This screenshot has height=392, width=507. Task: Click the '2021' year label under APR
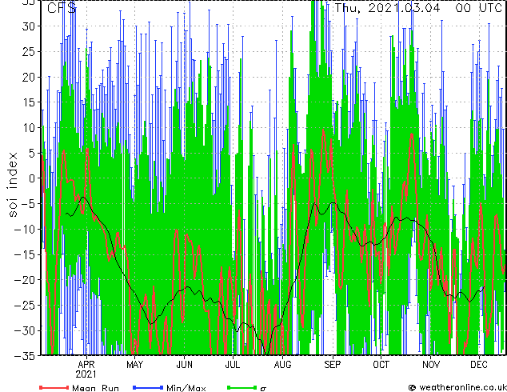pyautogui.click(x=86, y=374)
